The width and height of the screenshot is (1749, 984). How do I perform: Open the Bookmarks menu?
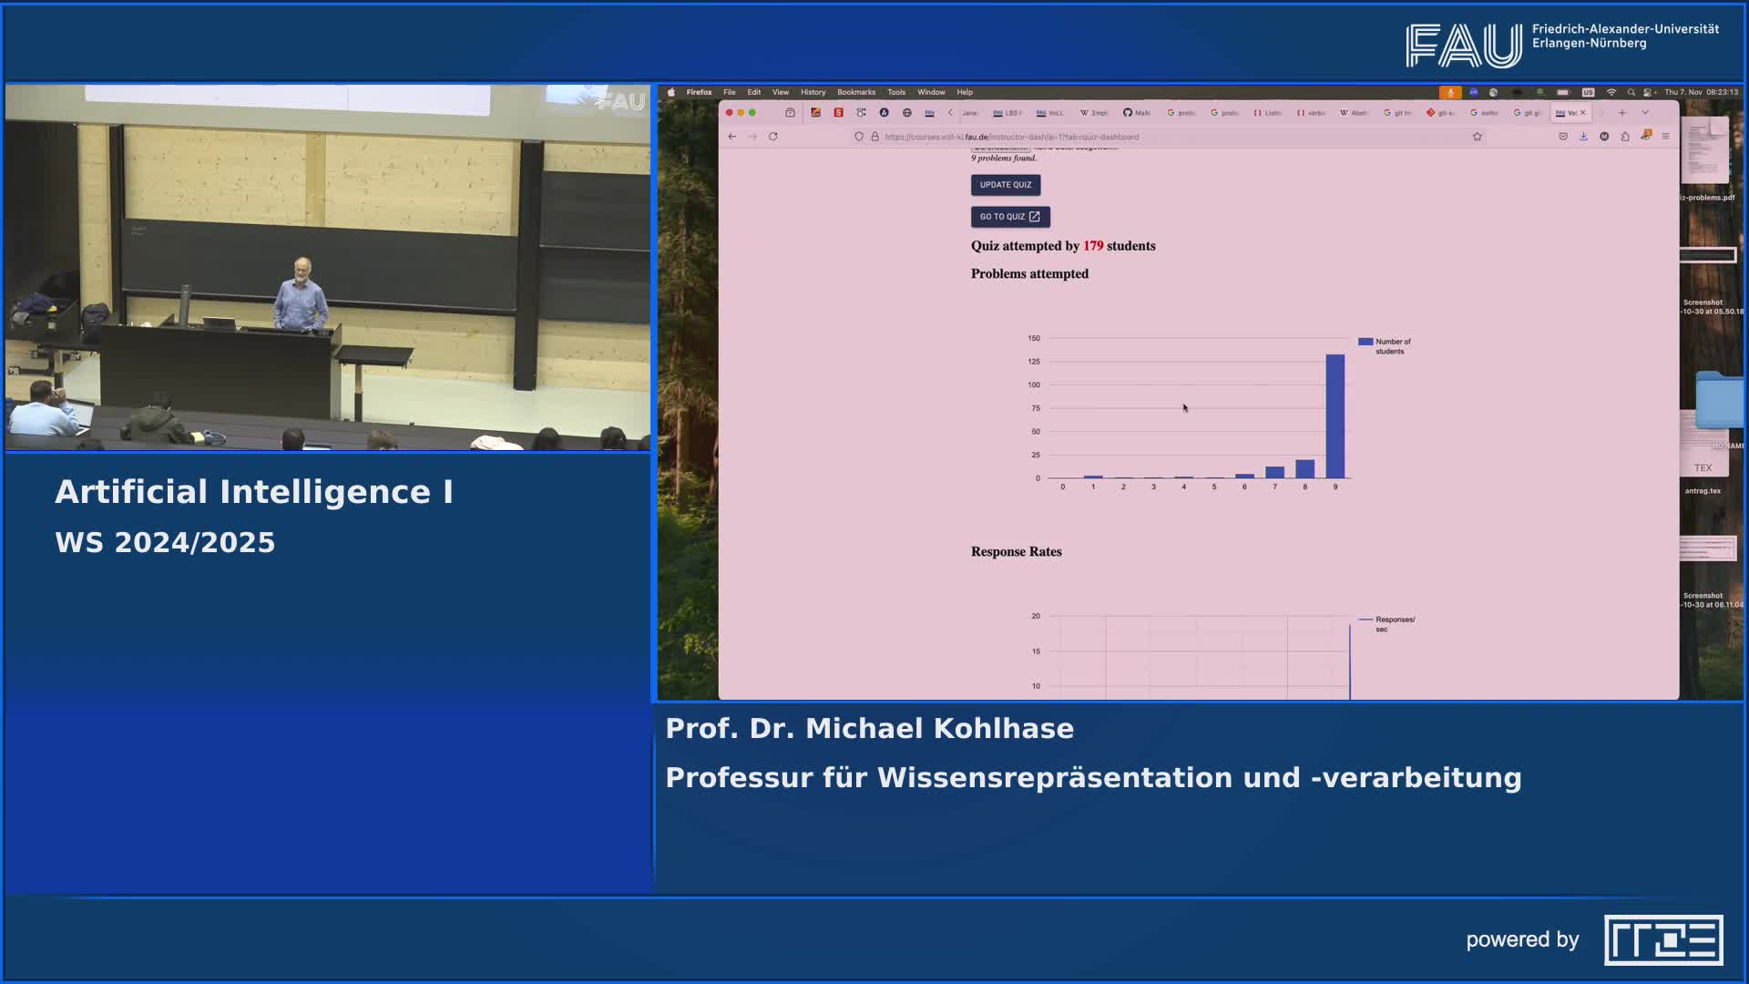pos(857,92)
